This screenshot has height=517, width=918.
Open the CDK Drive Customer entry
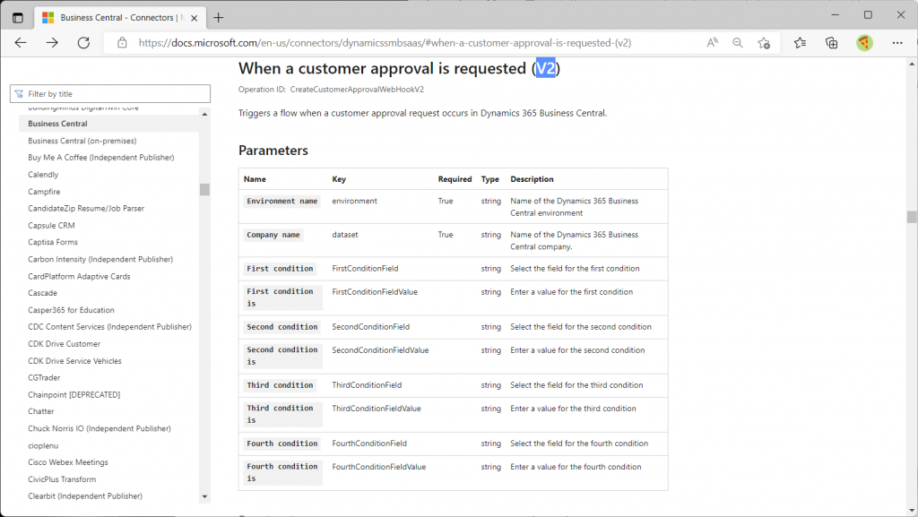64,344
